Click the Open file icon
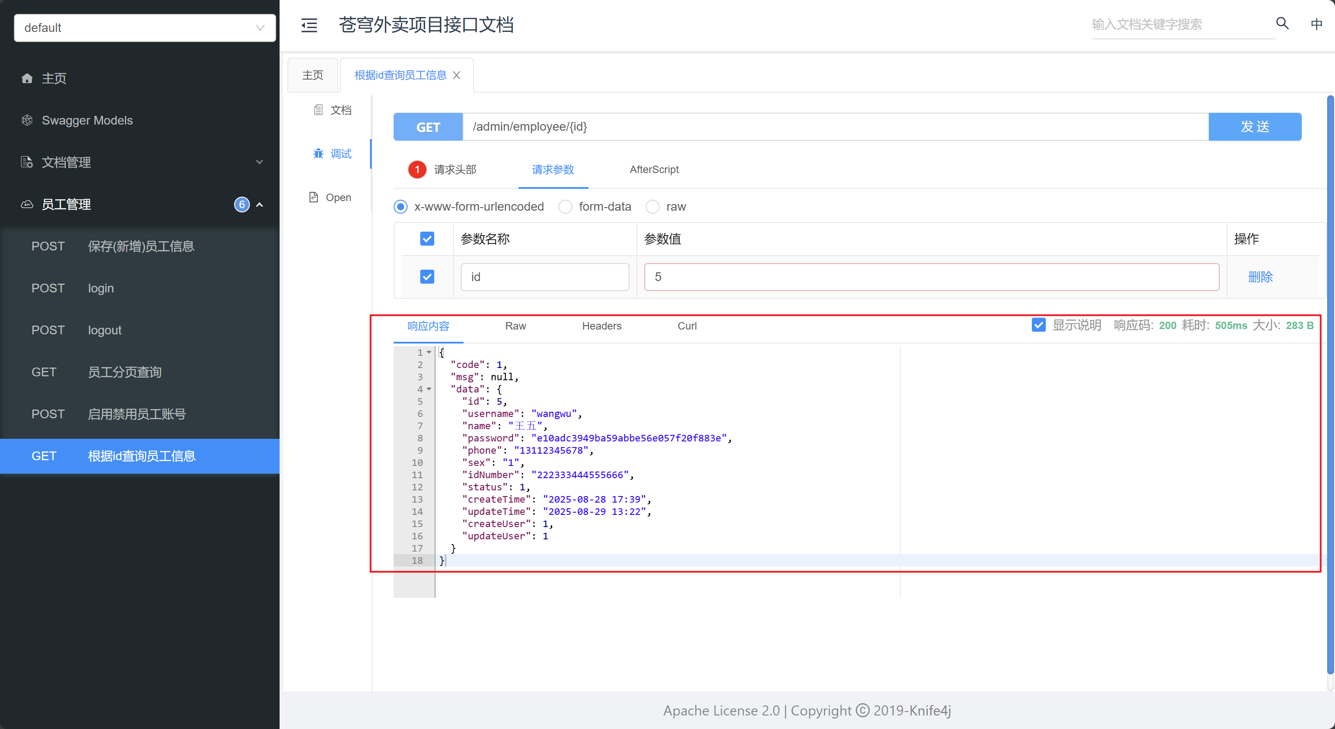 tap(314, 197)
